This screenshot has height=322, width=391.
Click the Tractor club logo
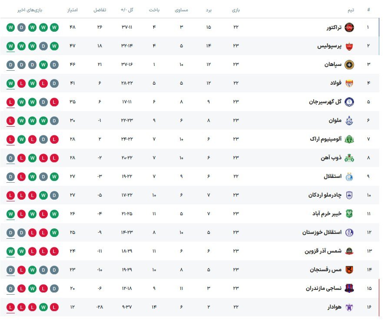tap(349, 28)
